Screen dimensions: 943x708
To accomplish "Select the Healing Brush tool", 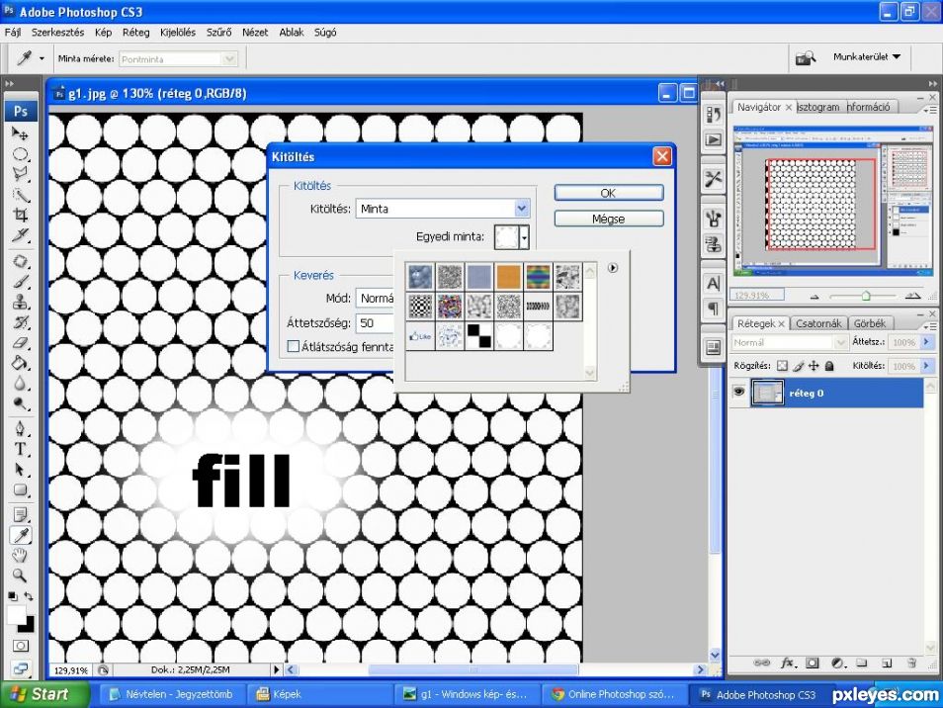I will pyautogui.click(x=21, y=262).
